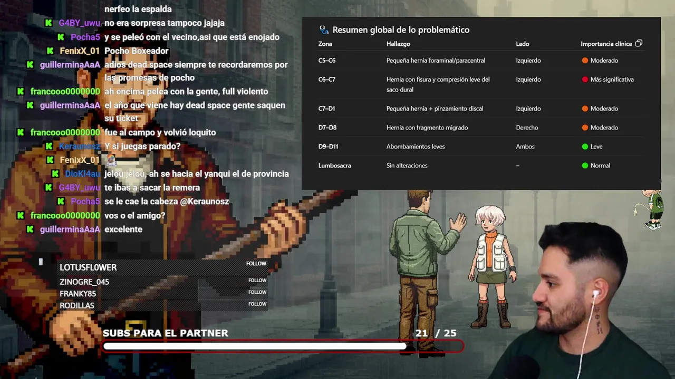675x379 pixels.
Task: Click the 'Derecho' side cell
Action: [x=527, y=127]
